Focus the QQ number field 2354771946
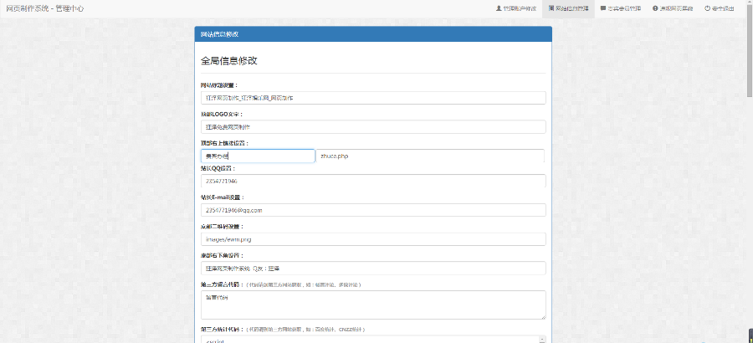Viewport: 753px width, 343px height. coord(372,181)
